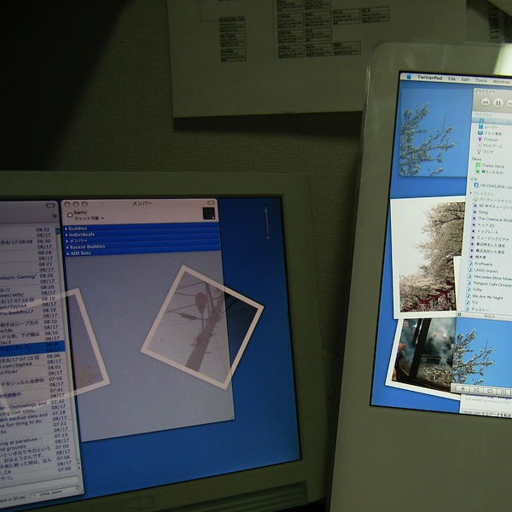Open iPod ゲーム in iTunes sidebar

[x=490, y=146]
